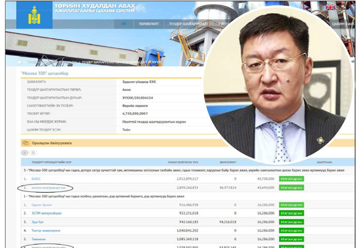
Task: Go to home via navigation home icon
Action: click(x=124, y=24)
